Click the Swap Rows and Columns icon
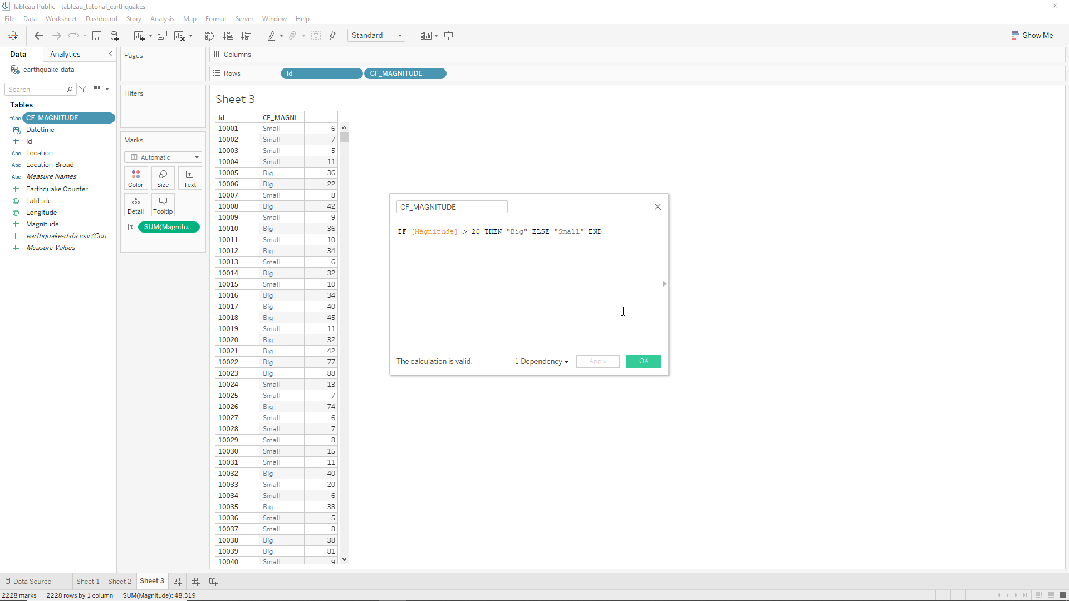Viewport: 1069px width, 601px height. coord(210,36)
